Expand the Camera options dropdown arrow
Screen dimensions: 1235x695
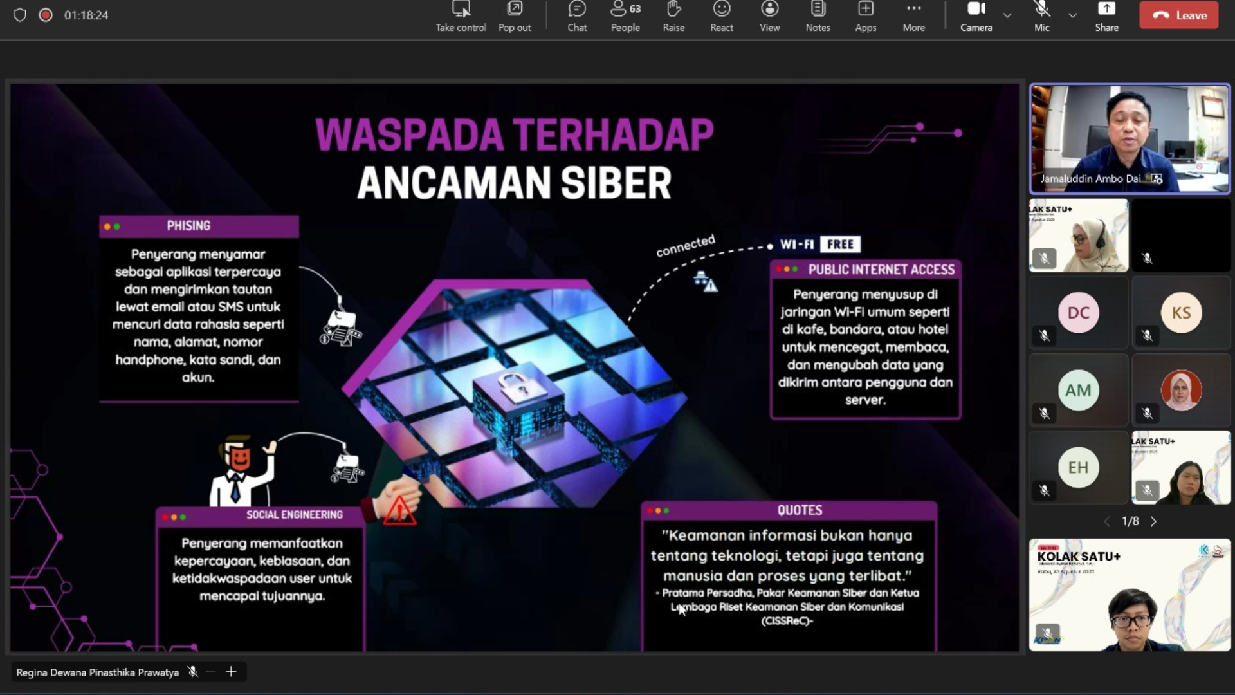pos(1007,15)
